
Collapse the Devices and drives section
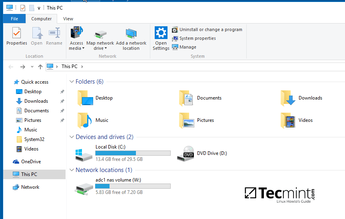pos(72,137)
